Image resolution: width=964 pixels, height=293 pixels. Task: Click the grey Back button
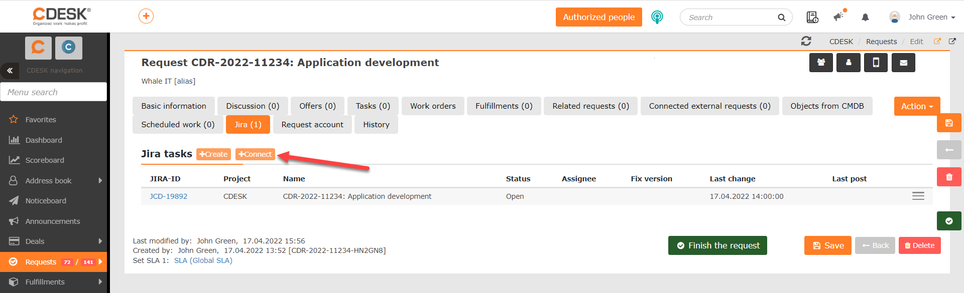pyautogui.click(x=875, y=245)
